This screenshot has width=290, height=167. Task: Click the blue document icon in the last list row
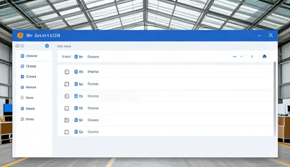76,132
